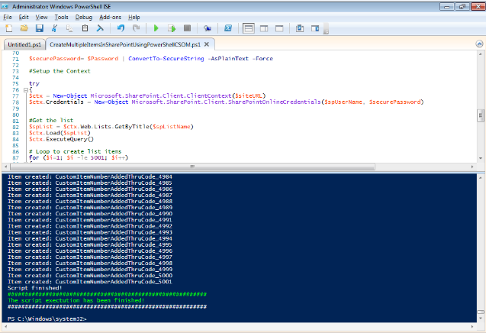Viewport: 486px width, 333px height.
Task: Click console pane scrollbar up arrow
Action: [480, 178]
